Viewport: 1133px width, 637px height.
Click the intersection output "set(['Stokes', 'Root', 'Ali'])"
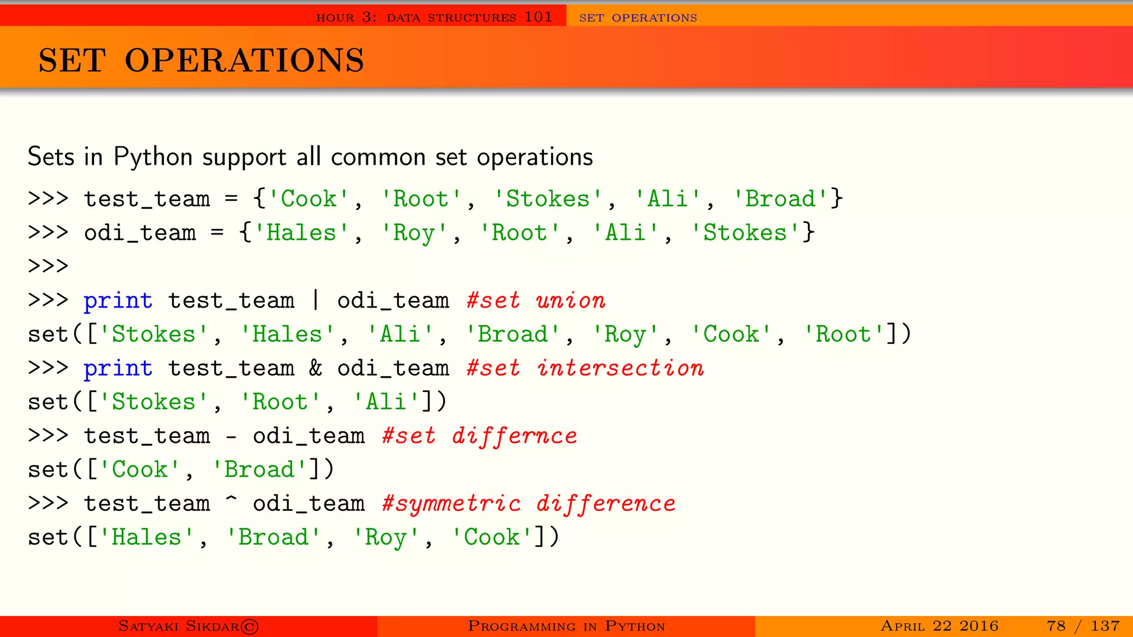(237, 402)
